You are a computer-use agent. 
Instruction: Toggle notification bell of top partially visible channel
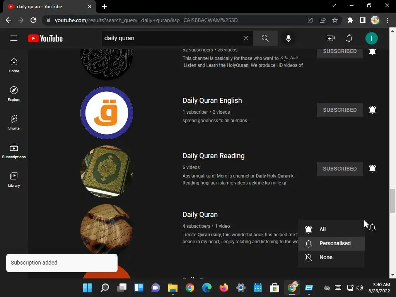(x=372, y=51)
